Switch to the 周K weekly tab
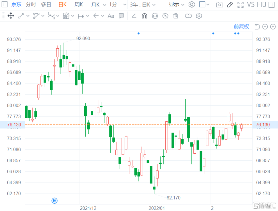278x211 pixels. click(x=79, y=5)
